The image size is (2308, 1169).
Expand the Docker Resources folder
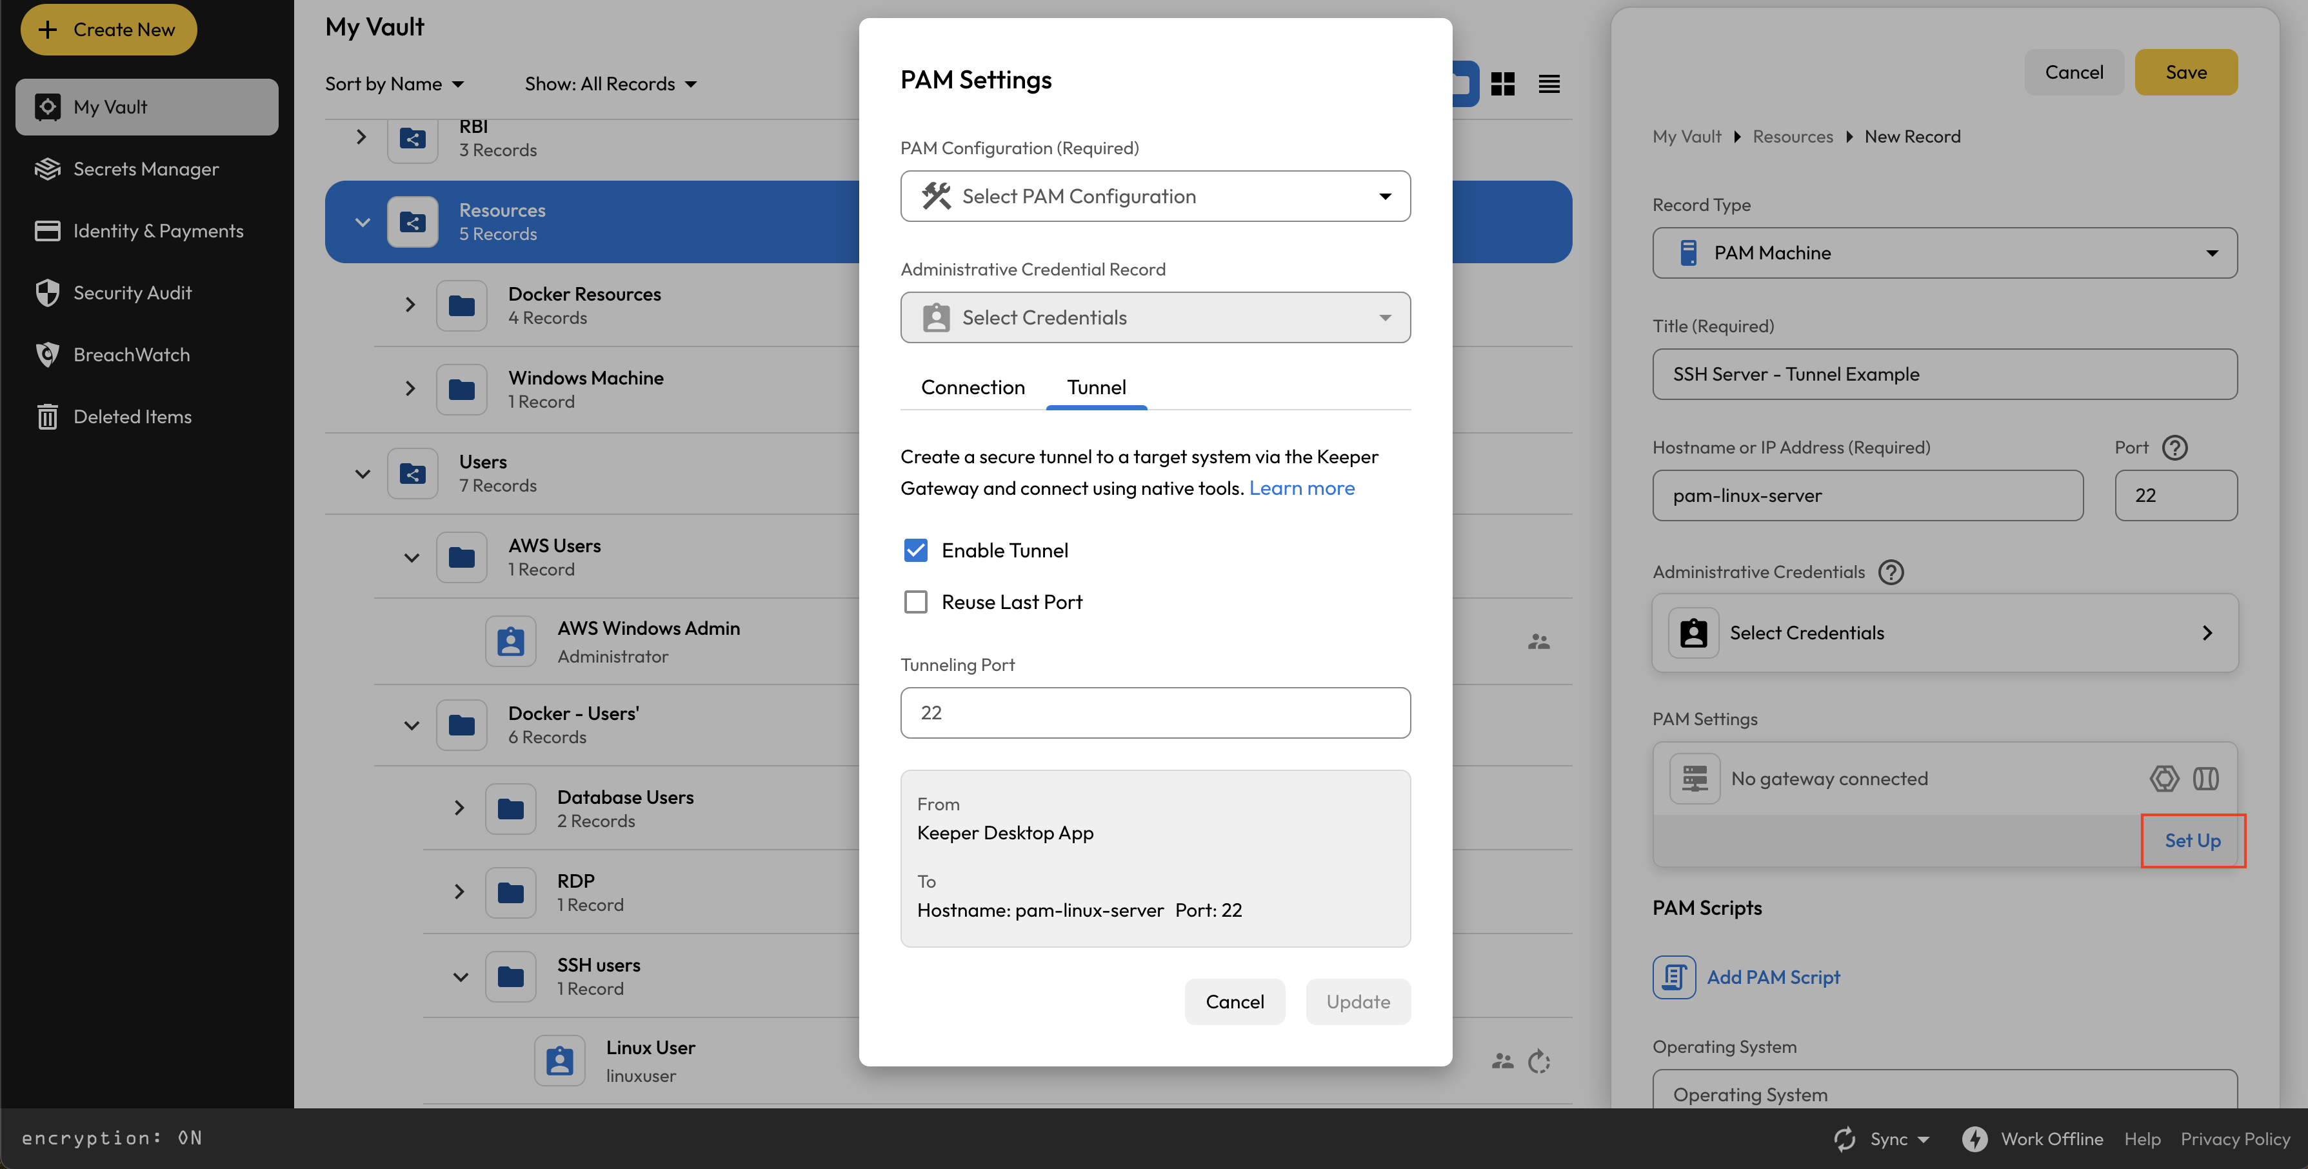click(x=410, y=305)
